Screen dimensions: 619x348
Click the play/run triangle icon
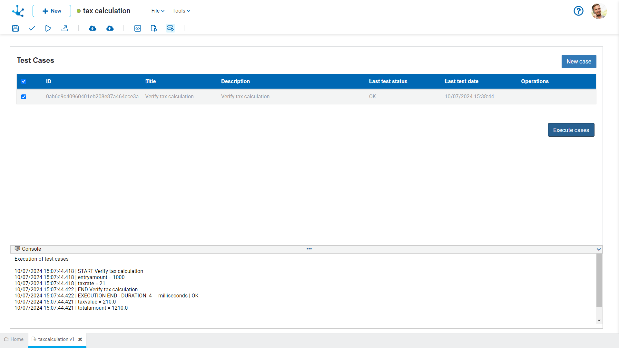pos(48,28)
